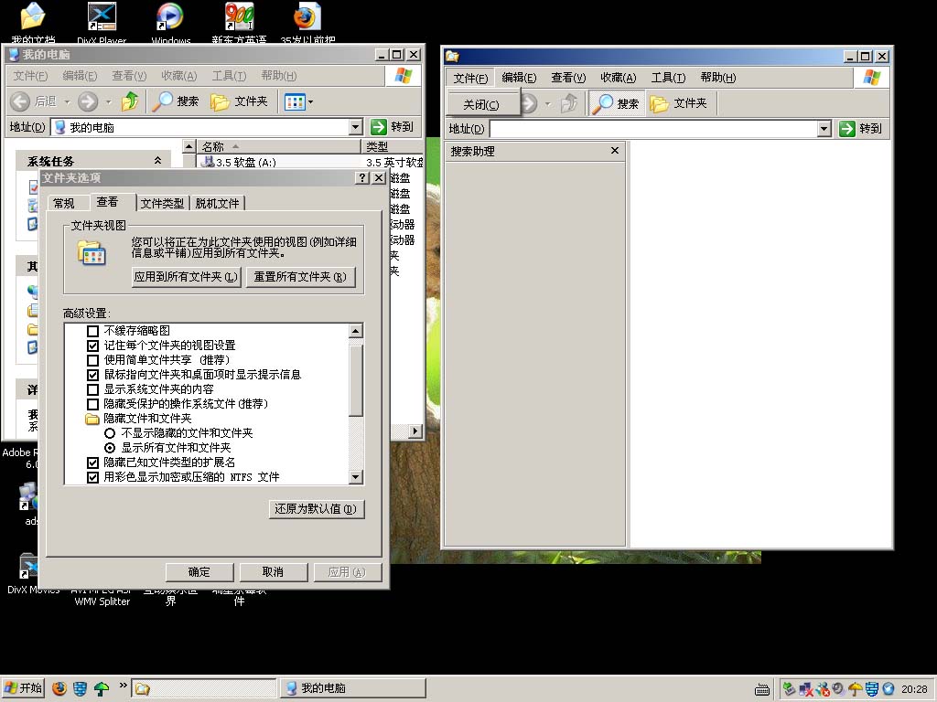Screen dimensions: 937x702
Task: Sort by the Name (名称) column header
Action: point(278,147)
